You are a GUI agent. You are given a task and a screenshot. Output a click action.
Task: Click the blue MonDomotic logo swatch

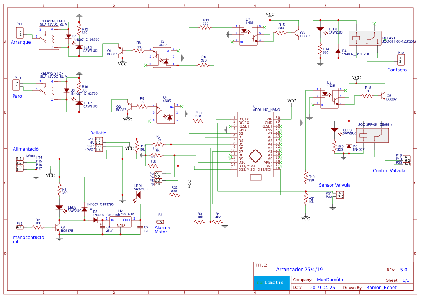point(272,283)
